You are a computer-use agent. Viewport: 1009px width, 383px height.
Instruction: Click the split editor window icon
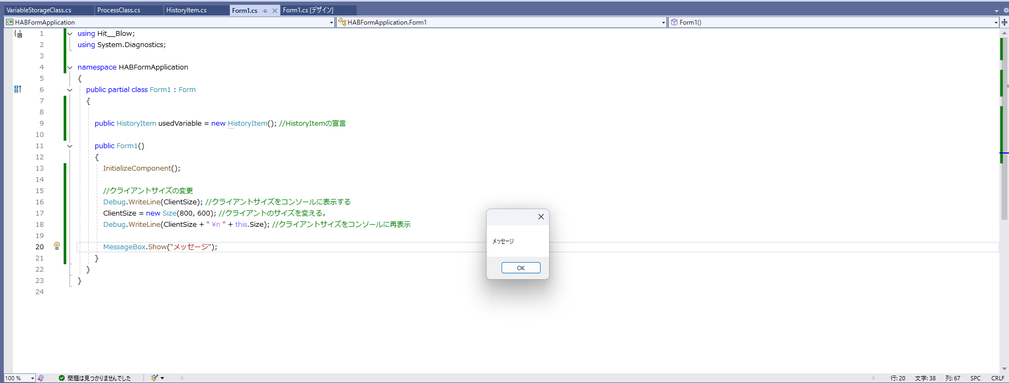[x=1004, y=22]
